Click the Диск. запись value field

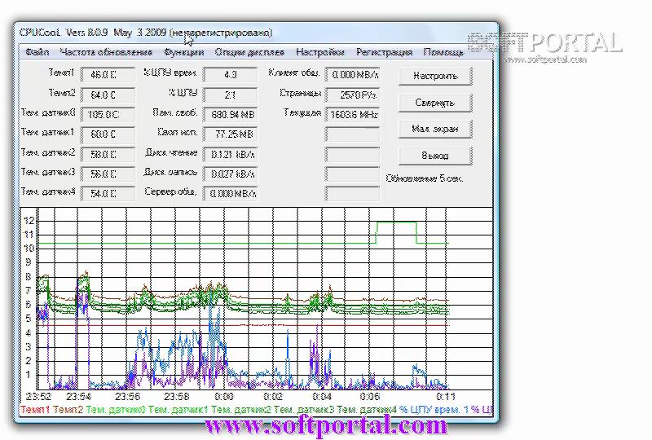coord(230,174)
